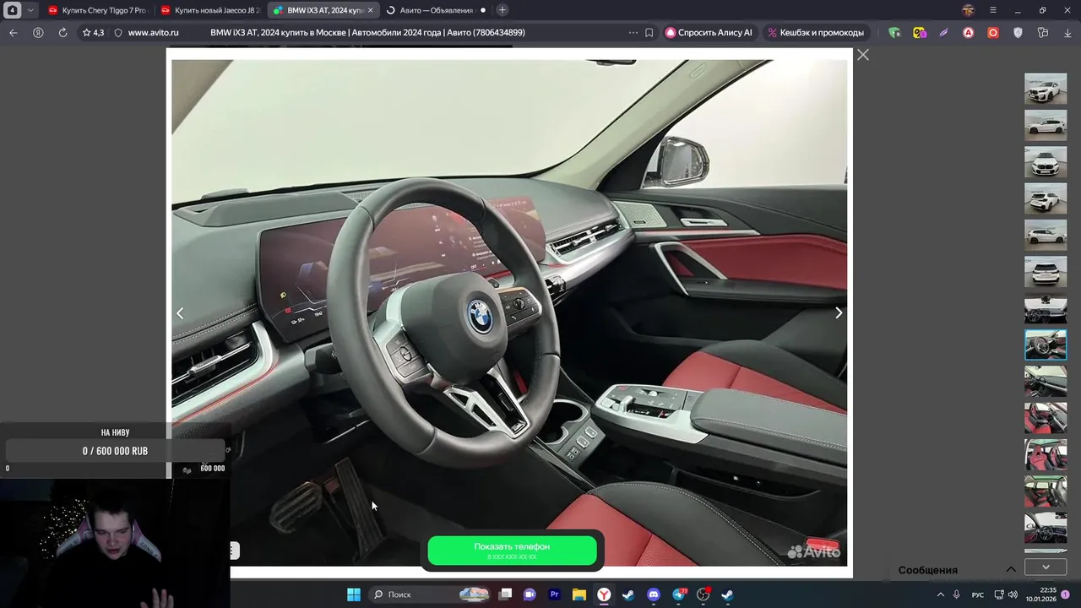The height and width of the screenshot is (608, 1081).
Task: Open the tab groups dropdown arrow
Action: click(30, 10)
